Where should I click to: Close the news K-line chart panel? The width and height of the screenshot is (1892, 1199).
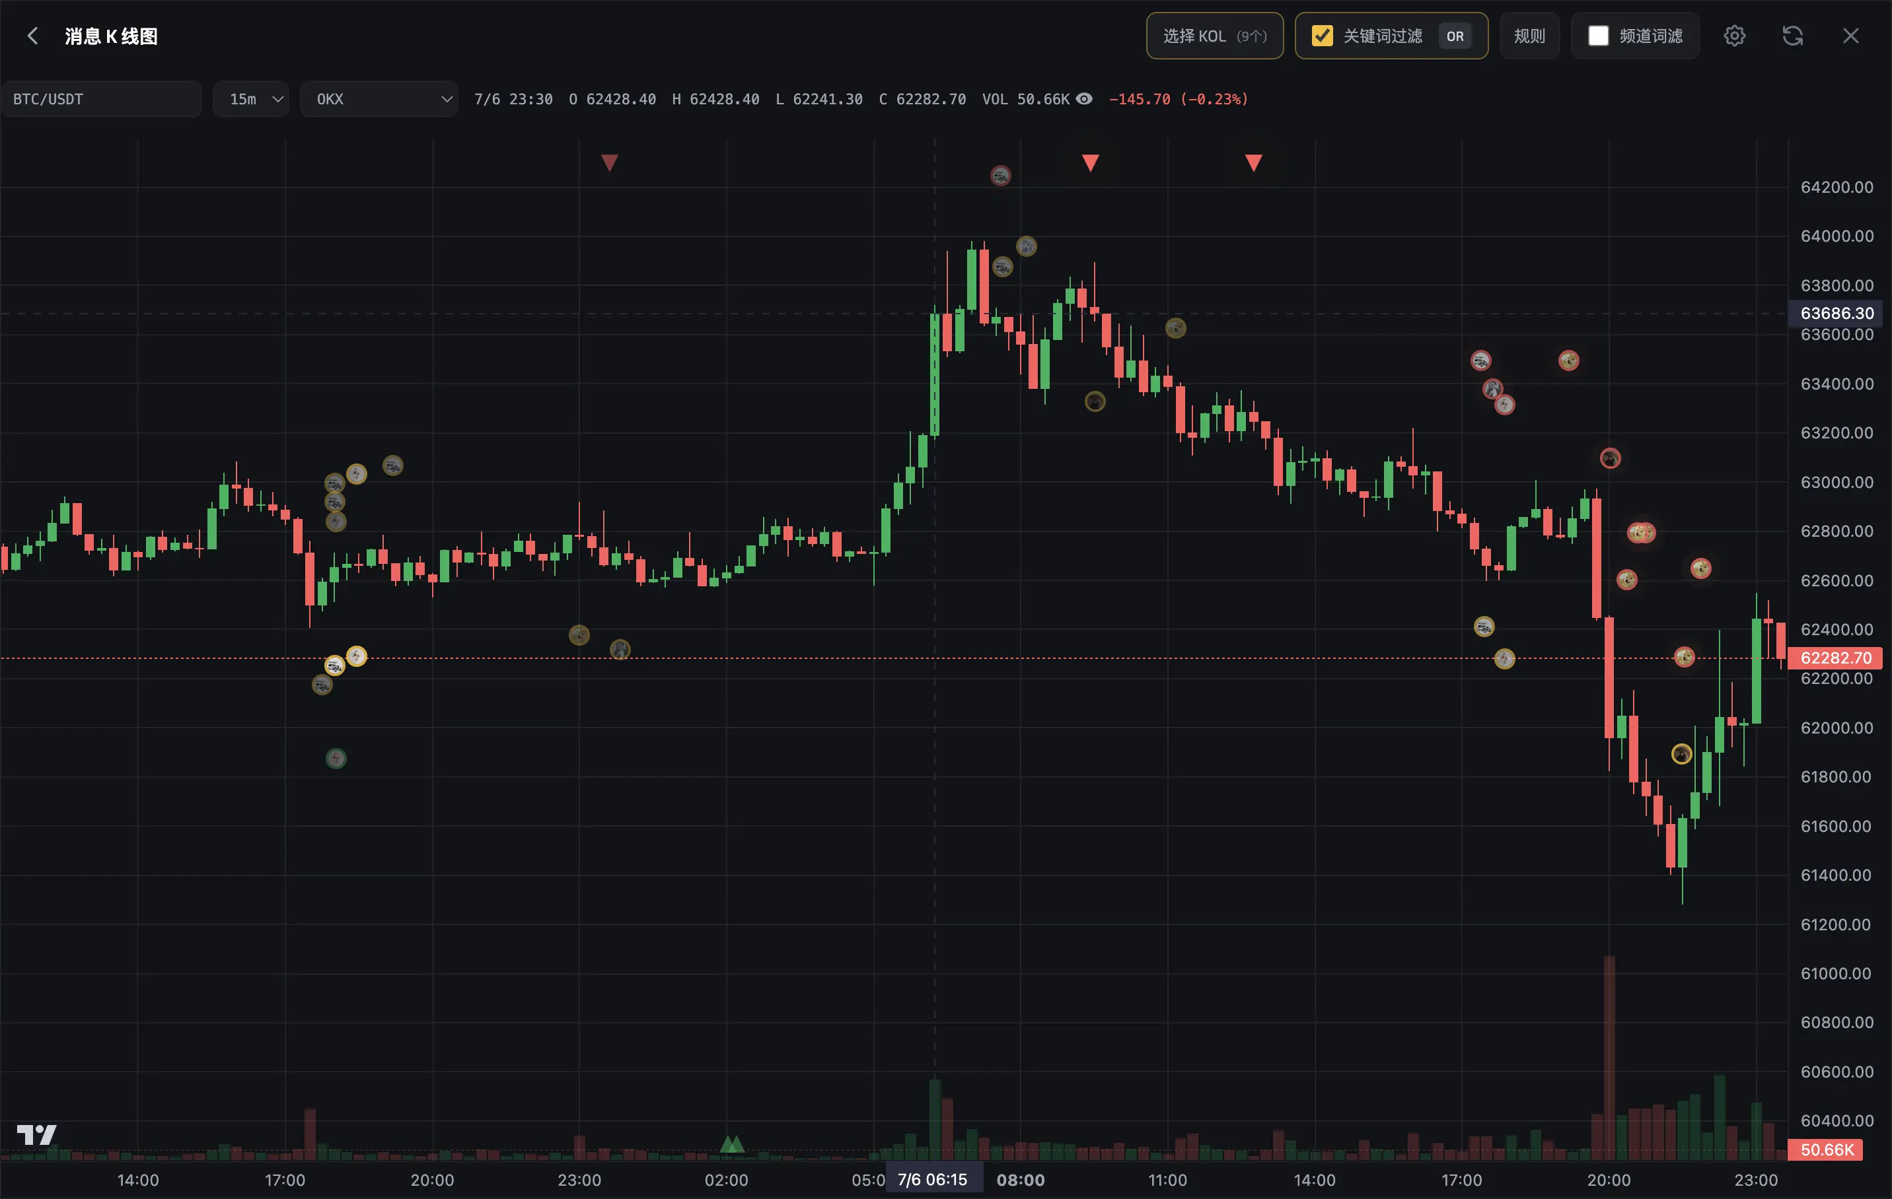[1850, 36]
